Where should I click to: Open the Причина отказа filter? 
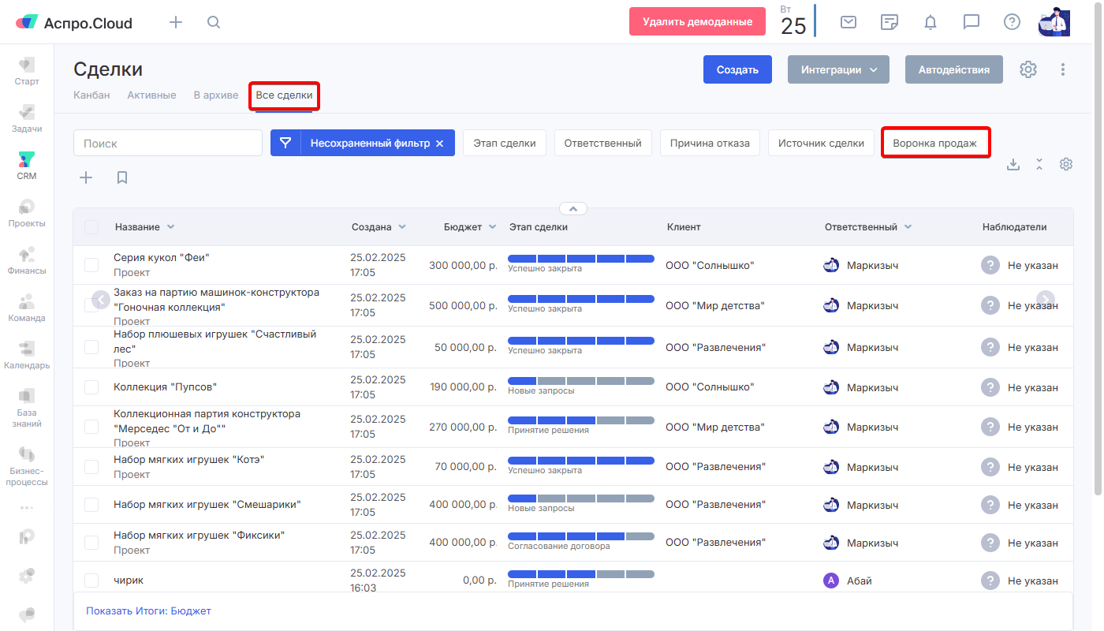tap(710, 143)
